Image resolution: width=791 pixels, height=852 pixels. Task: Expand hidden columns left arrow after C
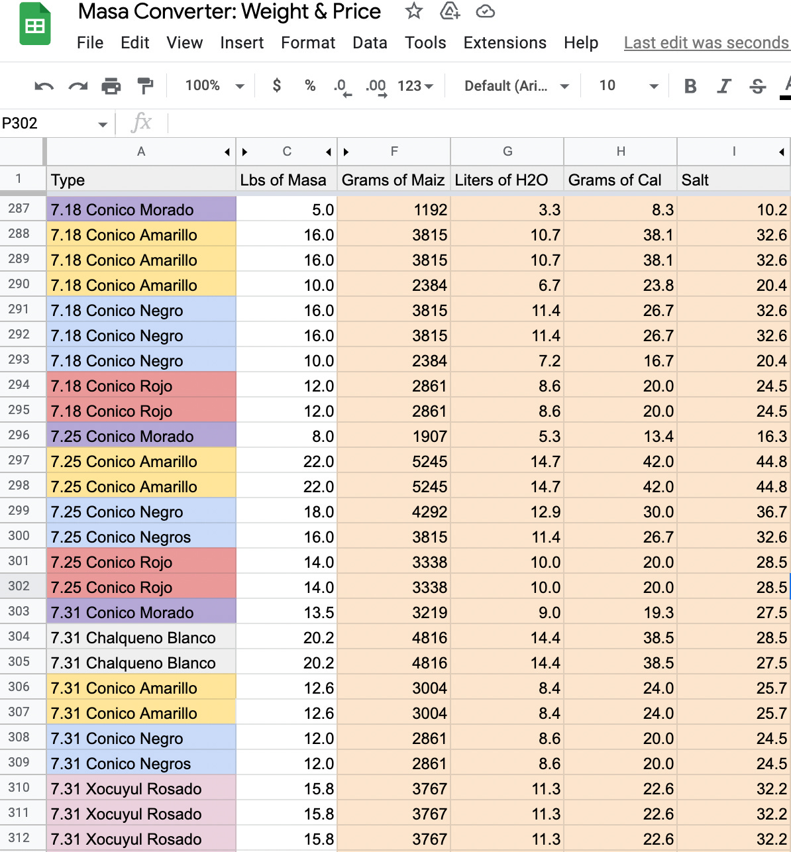(x=329, y=152)
